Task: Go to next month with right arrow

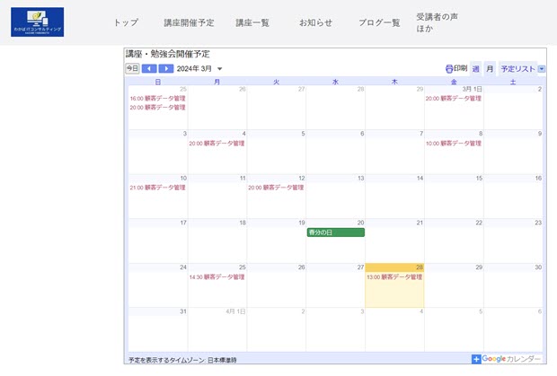Action: click(166, 68)
